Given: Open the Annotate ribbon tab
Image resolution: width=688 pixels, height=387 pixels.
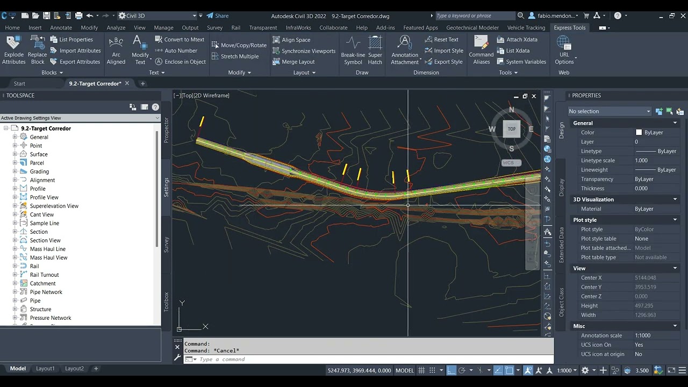Looking at the screenshot, I should pos(61,27).
